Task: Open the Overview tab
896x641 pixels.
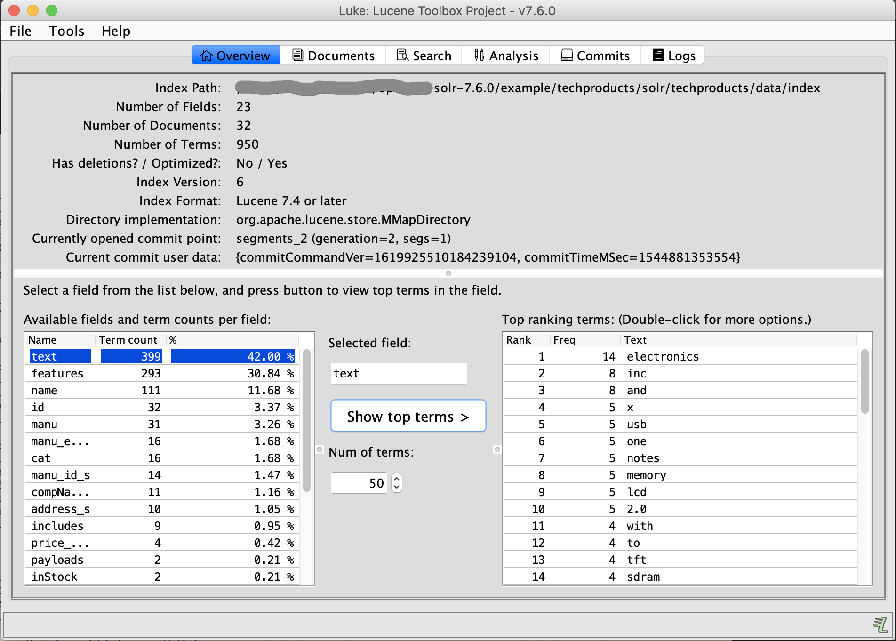Action: coord(236,56)
